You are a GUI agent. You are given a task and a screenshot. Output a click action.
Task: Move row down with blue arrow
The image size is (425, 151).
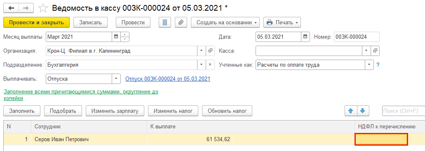pos(363,111)
